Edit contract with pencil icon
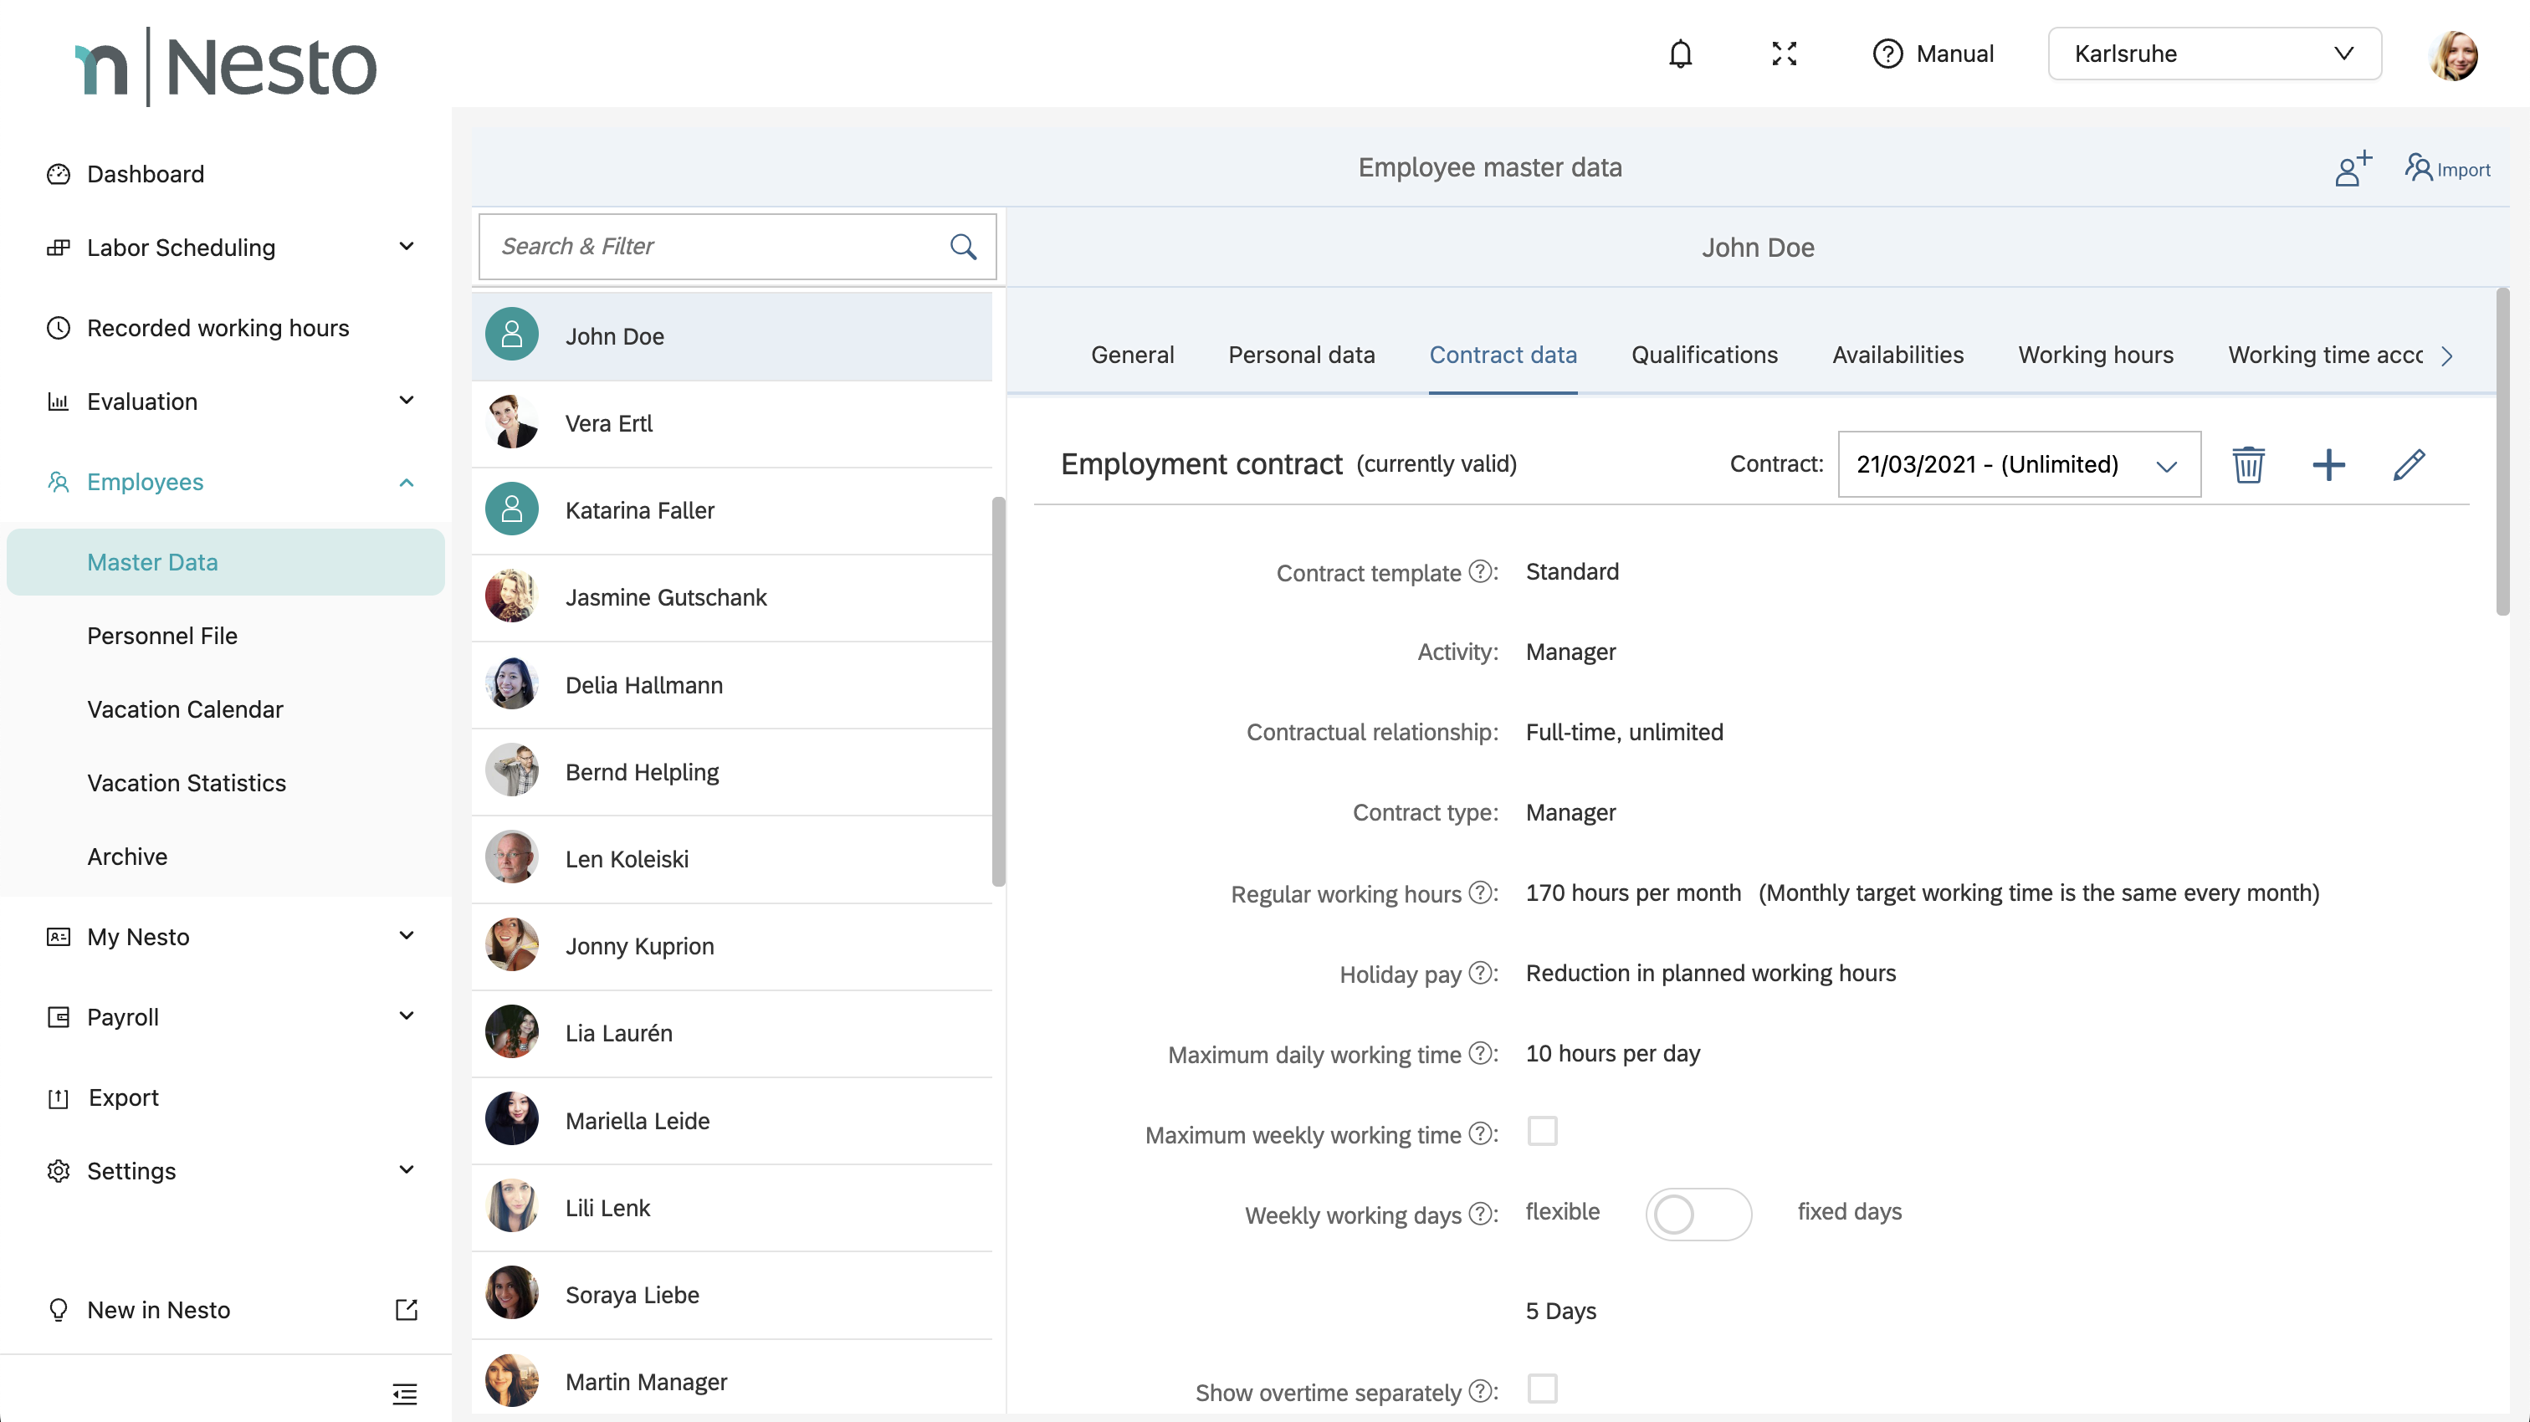2530x1422 pixels. [2408, 464]
